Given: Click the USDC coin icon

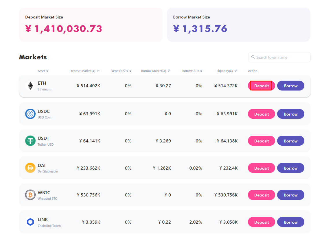Looking at the screenshot, I should [x=30, y=114].
